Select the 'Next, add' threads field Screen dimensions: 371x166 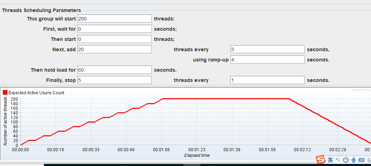tap(114, 49)
